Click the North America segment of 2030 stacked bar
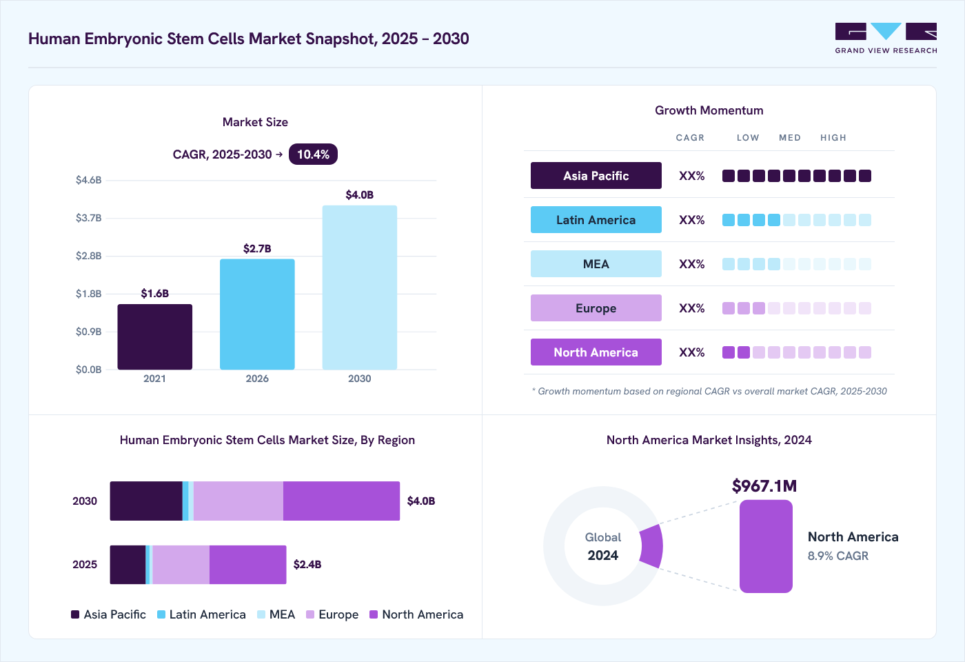 pos(341,501)
